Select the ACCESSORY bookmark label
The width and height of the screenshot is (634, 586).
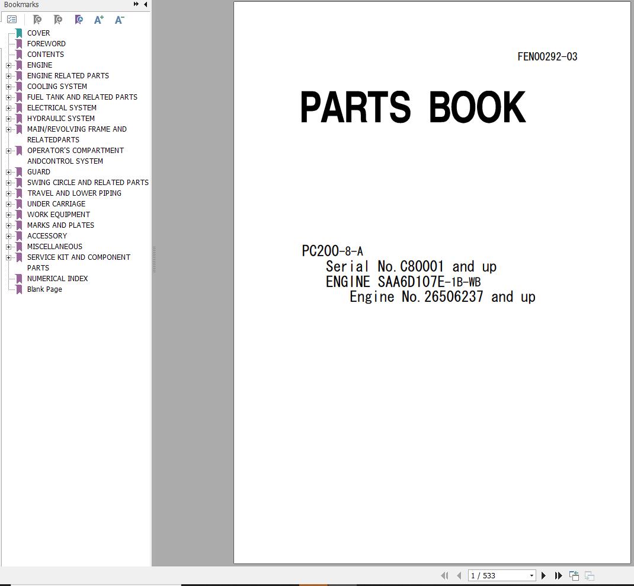[x=47, y=236]
